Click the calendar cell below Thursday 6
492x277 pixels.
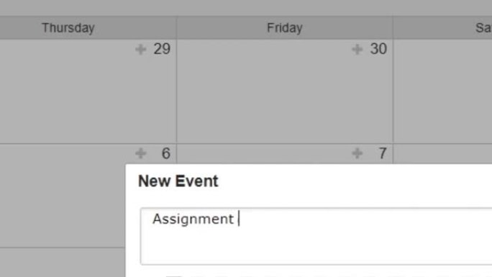(63, 263)
